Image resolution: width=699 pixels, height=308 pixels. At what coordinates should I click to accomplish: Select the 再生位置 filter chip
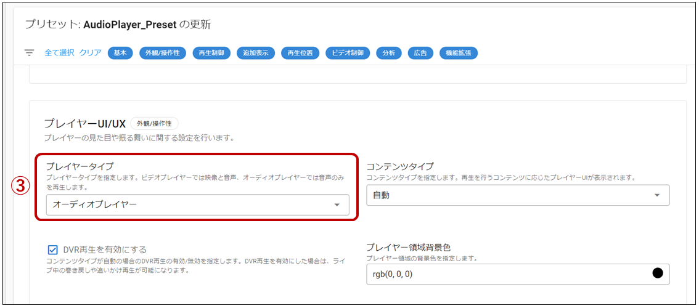tap(300, 53)
